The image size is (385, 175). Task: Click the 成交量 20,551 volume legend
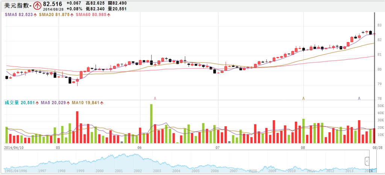coord(20,103)
